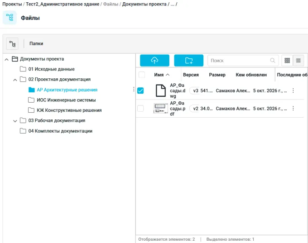Check the АР_Фасады.pdf checkbox
The width and height of the screenshot is (308, 243).
(140, 108)
